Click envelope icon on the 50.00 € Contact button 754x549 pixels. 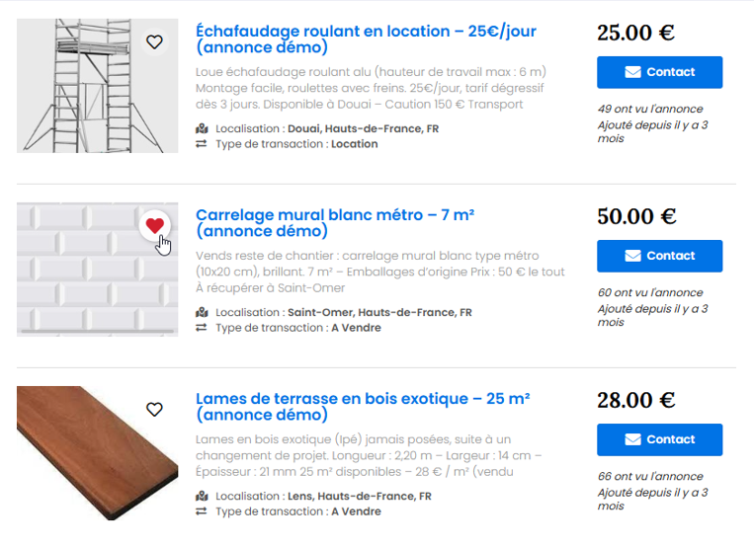[x=633, y=256]
